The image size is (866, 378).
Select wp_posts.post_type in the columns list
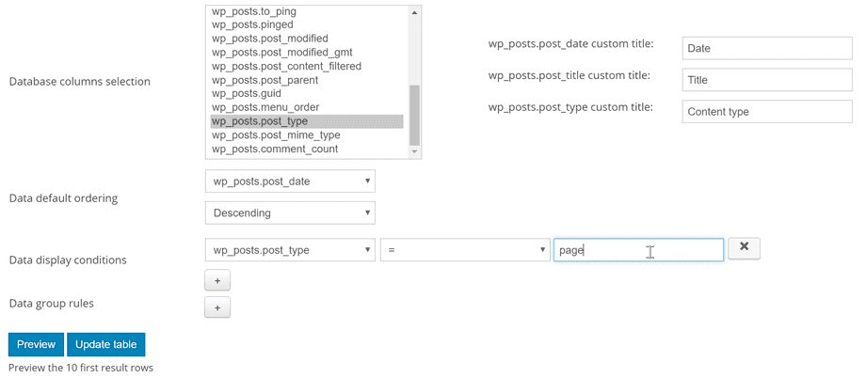click(307, 121)
